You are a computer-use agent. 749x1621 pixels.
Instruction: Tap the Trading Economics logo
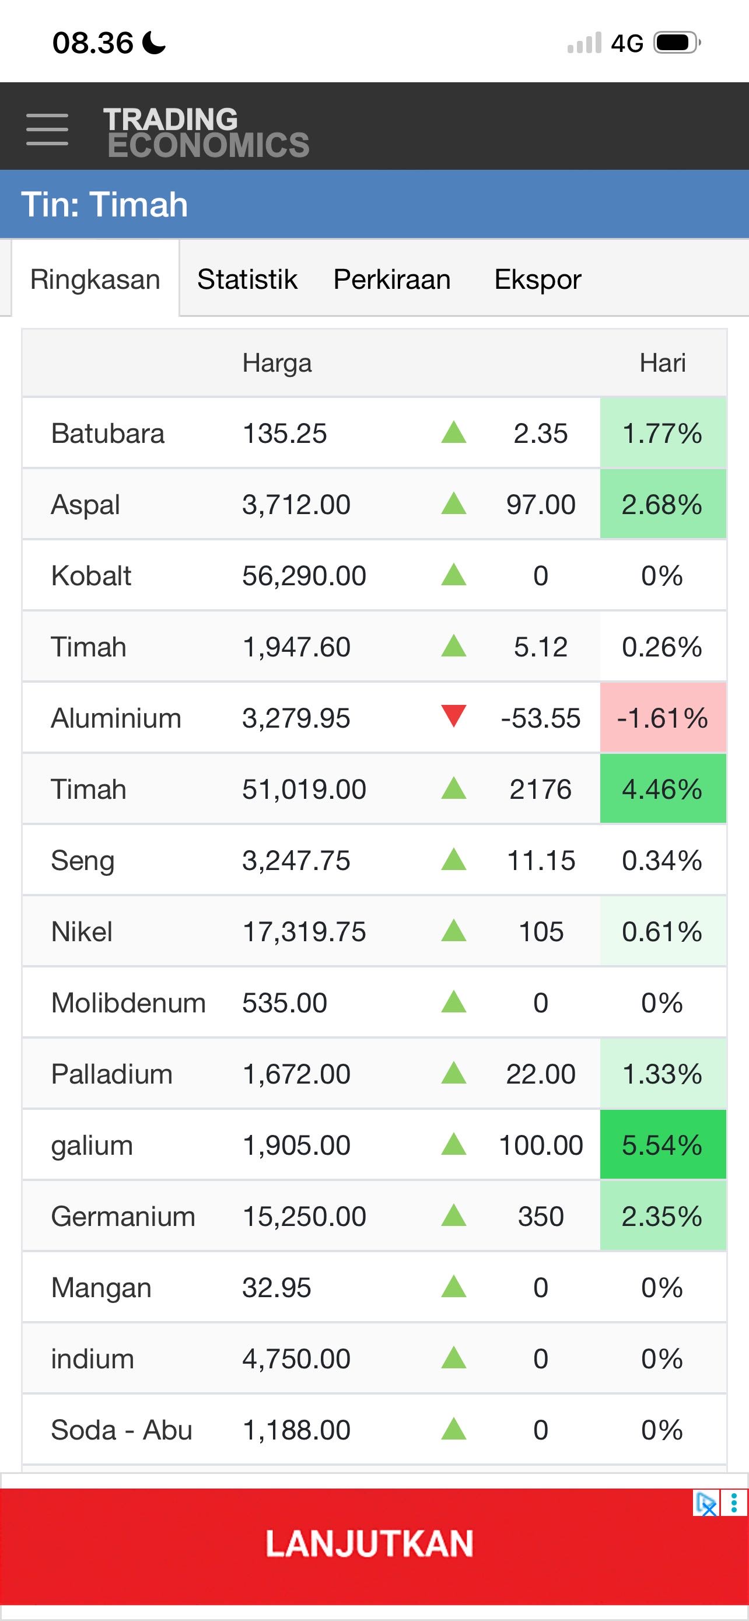(x=206, y=131)
